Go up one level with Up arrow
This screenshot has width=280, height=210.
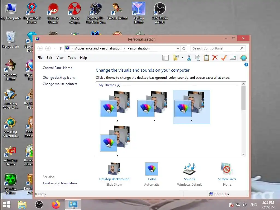pyautogui.click(x=60, y=48)
